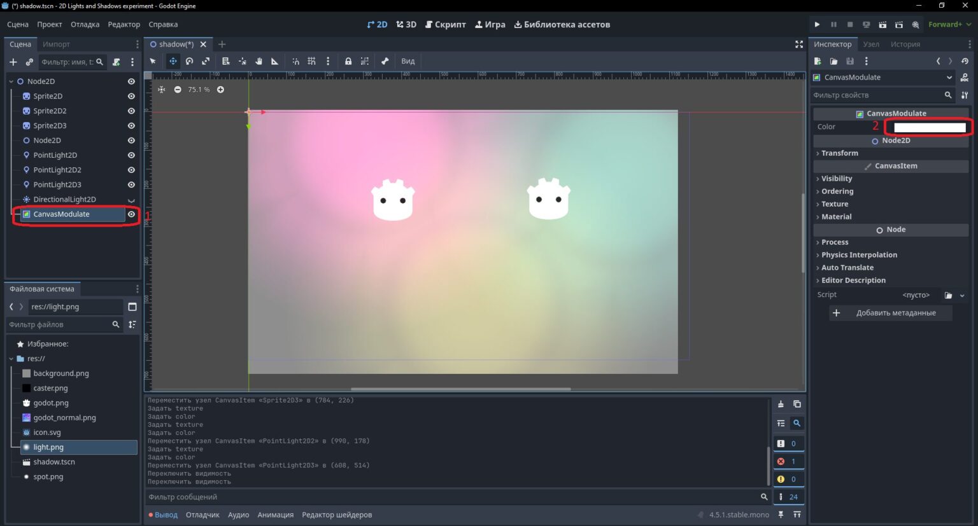This screenshot has width=978, height=526.
Task: Switch to the Скрипт workspace
Action: (x=446, y=24)
